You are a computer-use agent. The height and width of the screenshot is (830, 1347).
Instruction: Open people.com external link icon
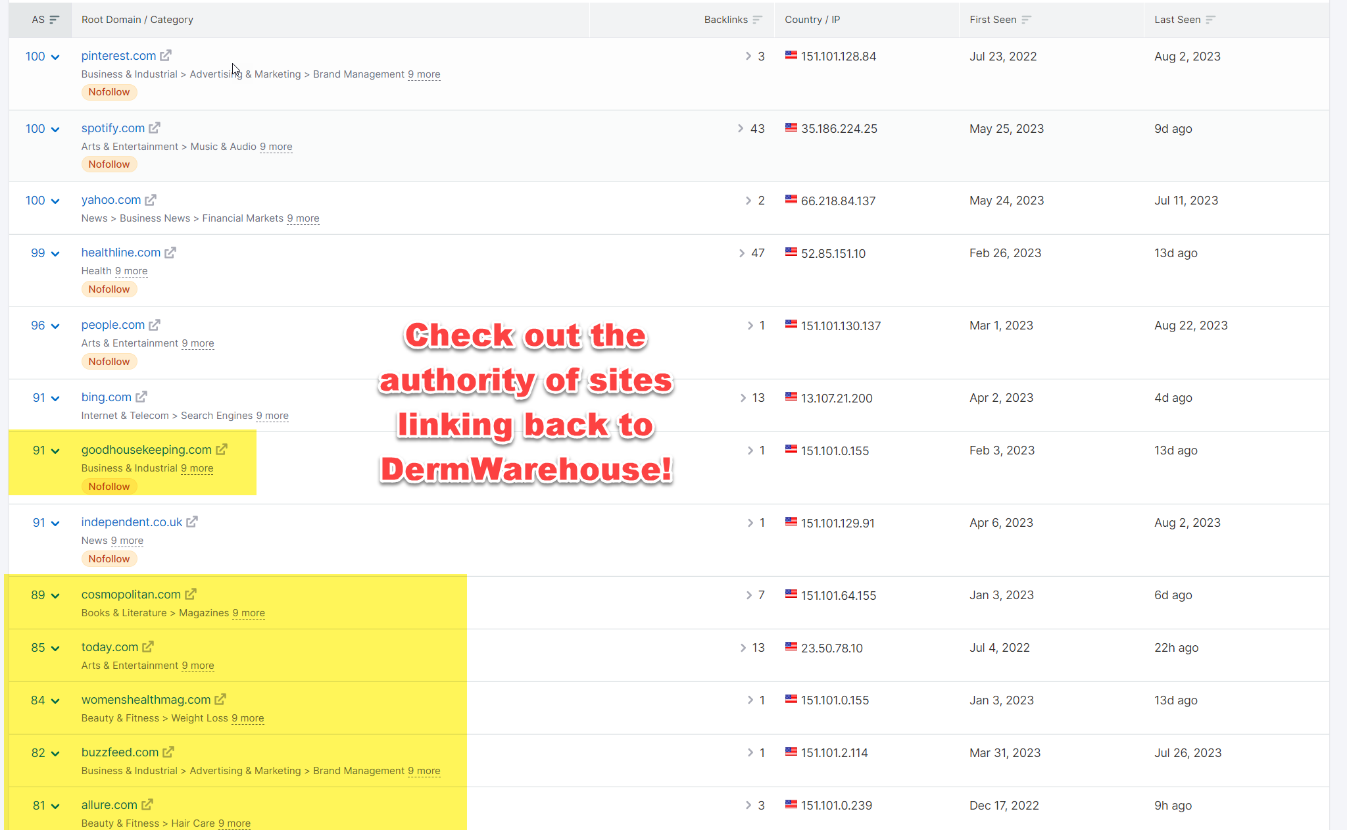pyautogui.click(x=155, y=325)
